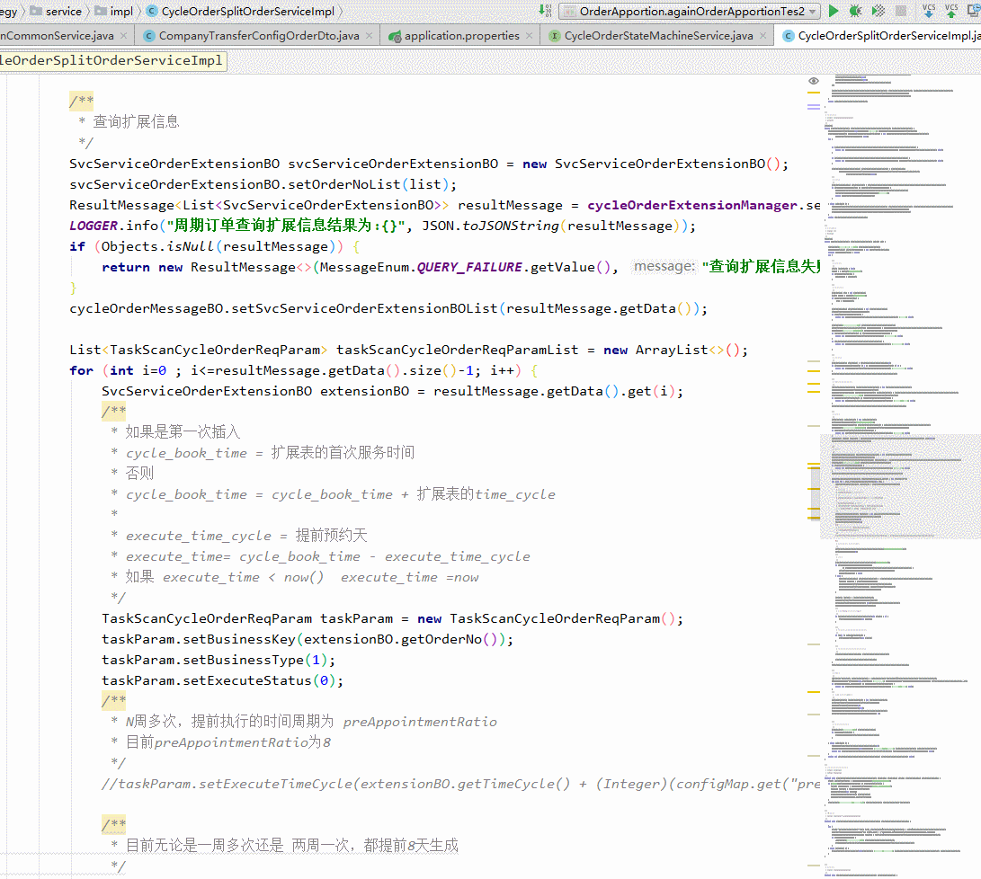Click the interface icon on the CycleOrderStateMachineService.java tab
The width and height of the screenshot is (981, 879).
[554, 36]
